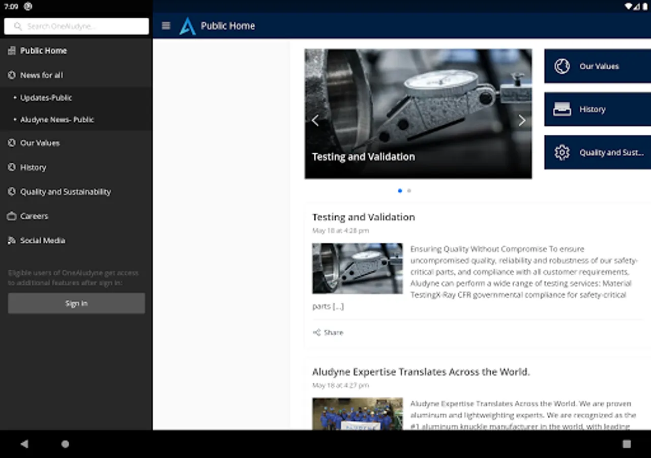651x458 pixels.
Task: Open the Aludyne Expertise article group photo
Action: click(x=358, y=414)
